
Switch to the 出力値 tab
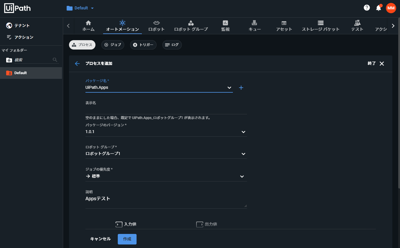tap(207, 224)
